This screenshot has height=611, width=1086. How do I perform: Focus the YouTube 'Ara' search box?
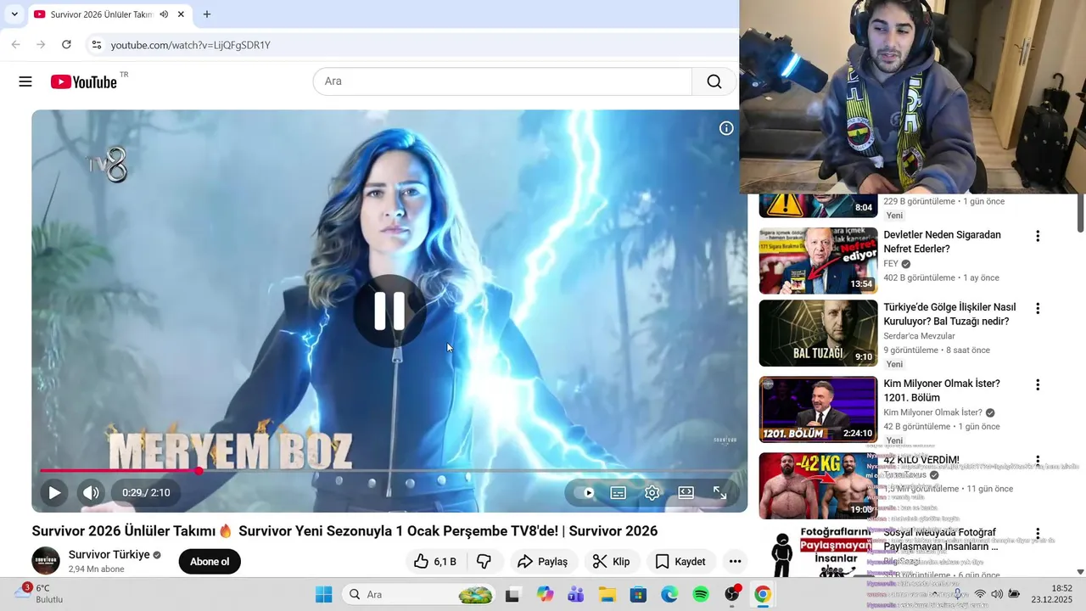(503, 81)
